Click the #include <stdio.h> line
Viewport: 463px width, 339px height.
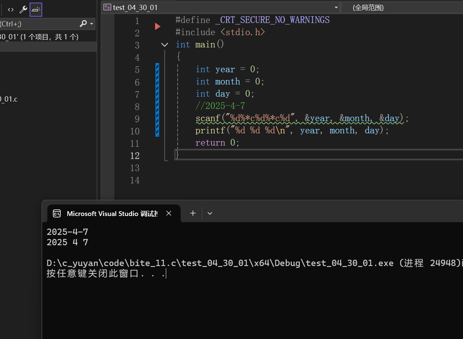pyautogui.click(x=220, y=32)
